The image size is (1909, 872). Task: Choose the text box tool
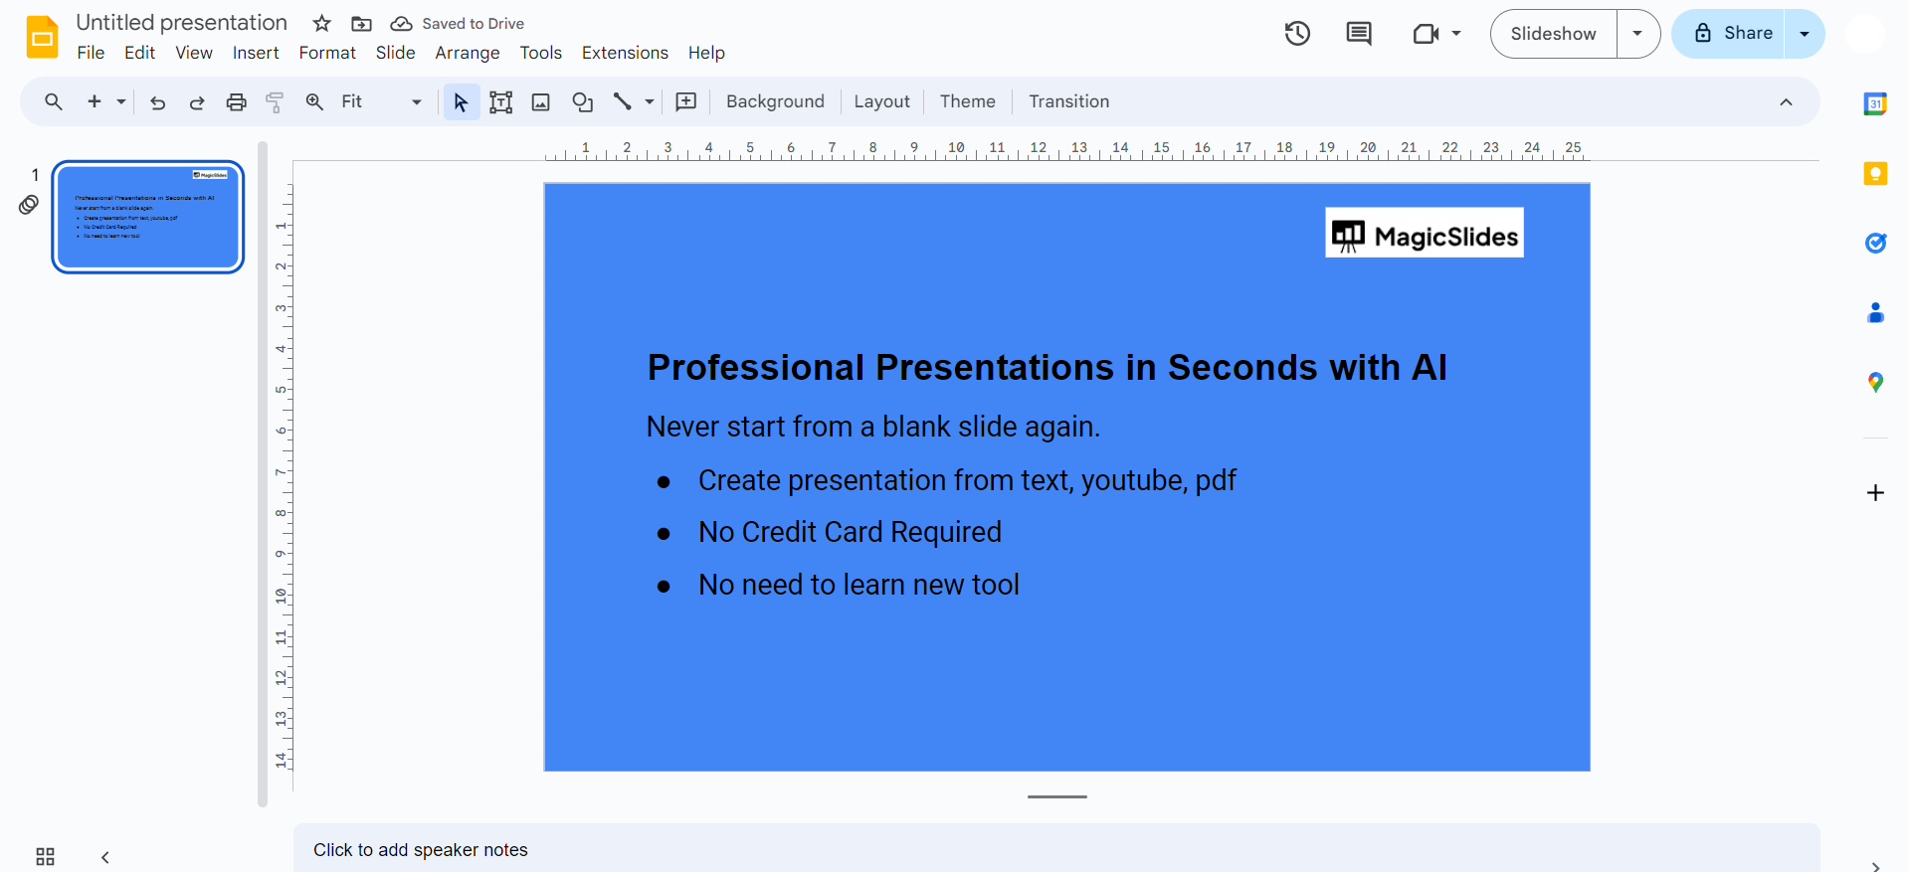(x=500, y=101)
